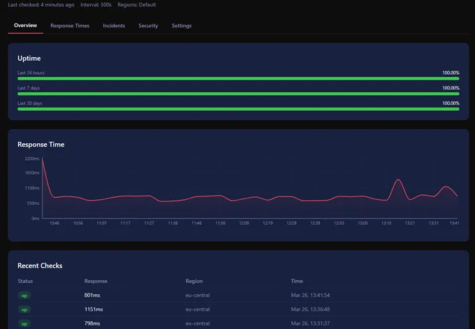This screenshot has width=475, height=329.
Task: Switch to the Response Times tab
Action: (70, 26)
